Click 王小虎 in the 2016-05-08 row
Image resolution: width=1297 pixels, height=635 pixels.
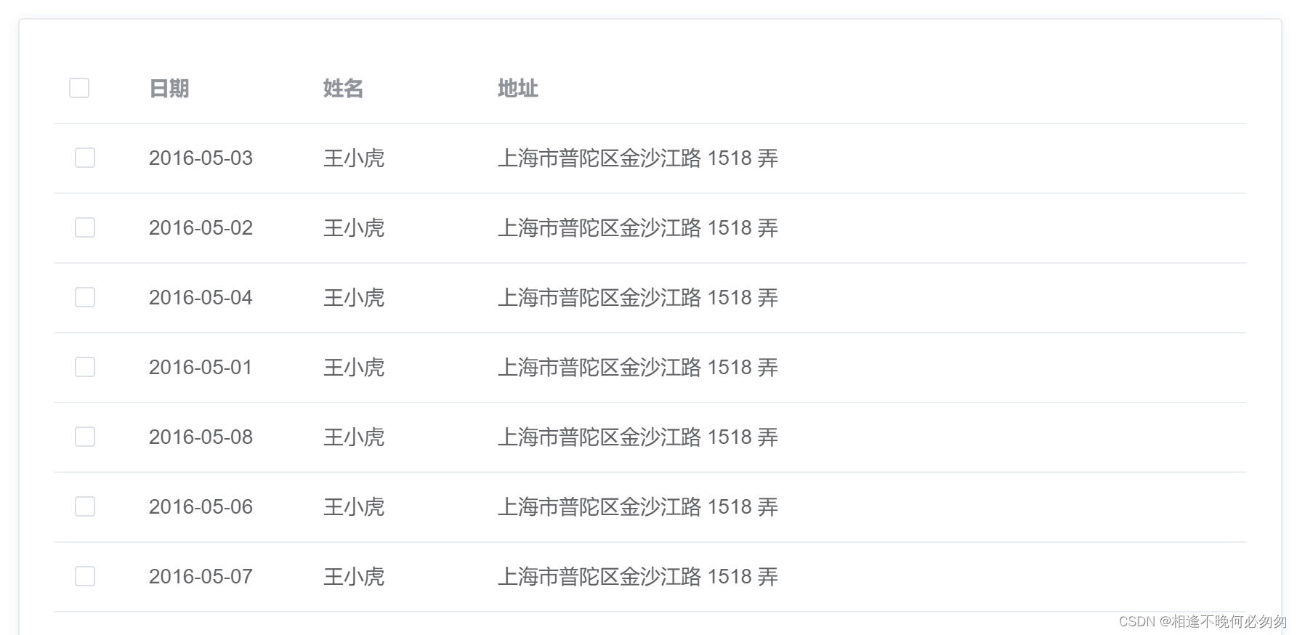(354, 437)
